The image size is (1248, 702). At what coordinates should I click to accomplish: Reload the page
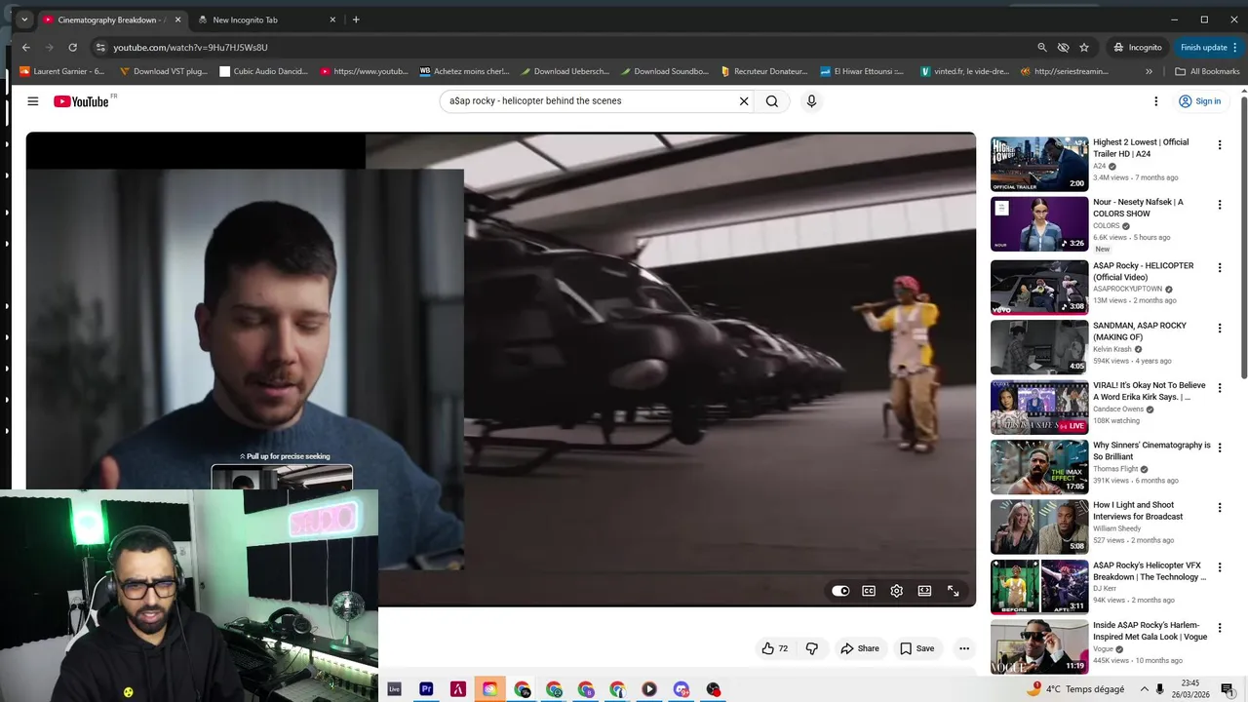point(72,47)
